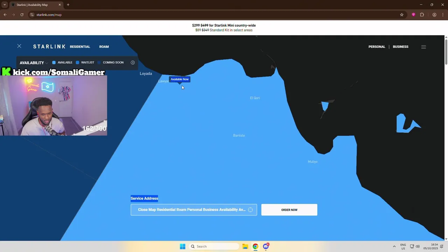Click the ORDER NOW button
Image resolution: width=448 pixels, height=252 pixels.
coord(289,210)
